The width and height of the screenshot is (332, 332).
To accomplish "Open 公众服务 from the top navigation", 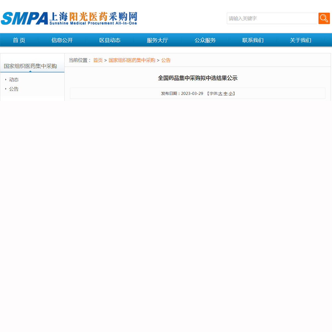I will pos(205,40).
